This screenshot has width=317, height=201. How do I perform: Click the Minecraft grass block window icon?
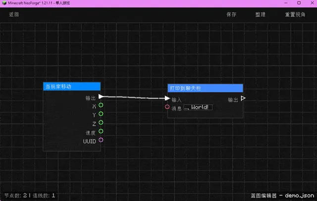pyautogui.click(x=4, y=3)
